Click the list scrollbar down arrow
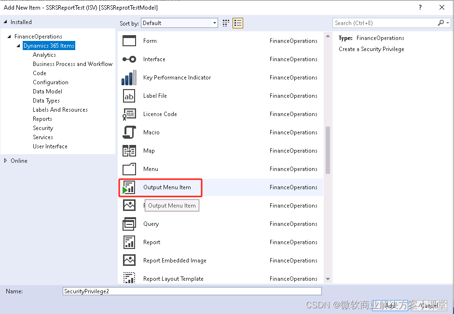Image resolution: width=454 pixels, height=314 pixels. coord(328,279)
